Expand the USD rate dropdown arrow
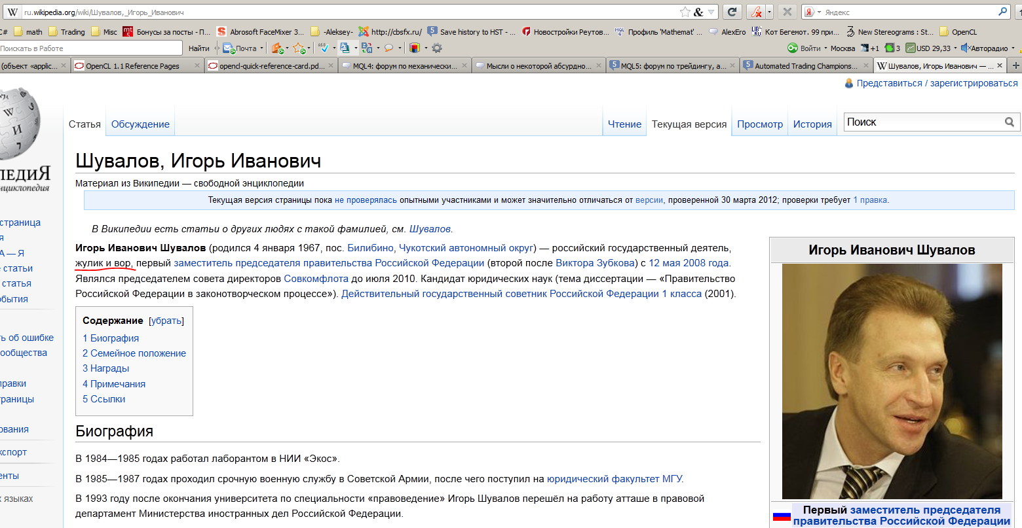Screen dimensions: 1022x528 pos(955,48)
